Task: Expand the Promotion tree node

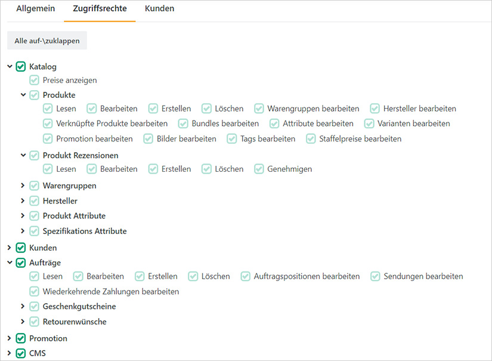Action: coord(8,338)
